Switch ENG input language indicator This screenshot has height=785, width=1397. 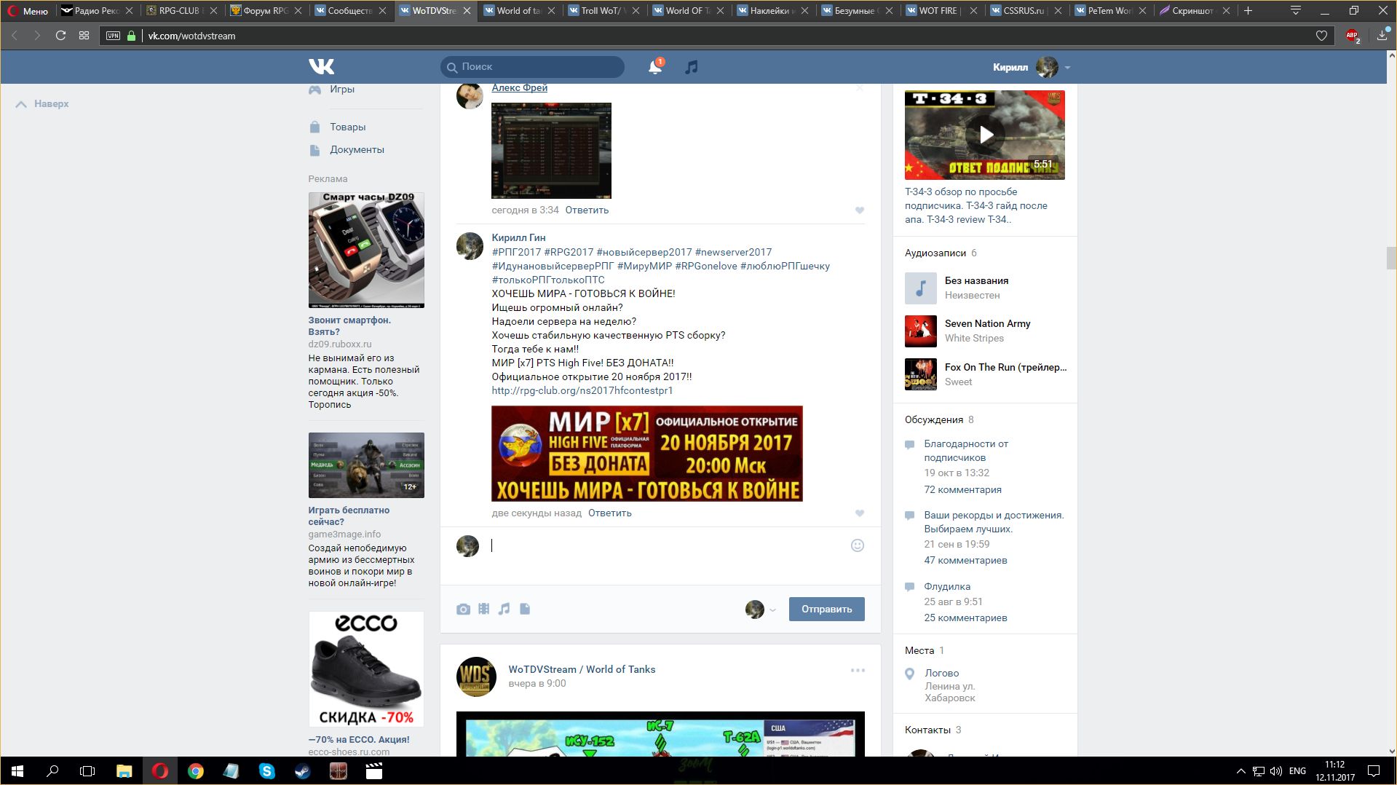pos(1297,770)
